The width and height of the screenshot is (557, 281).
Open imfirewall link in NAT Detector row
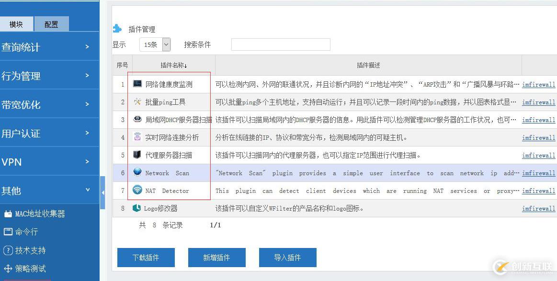click(x=538, y=191)
